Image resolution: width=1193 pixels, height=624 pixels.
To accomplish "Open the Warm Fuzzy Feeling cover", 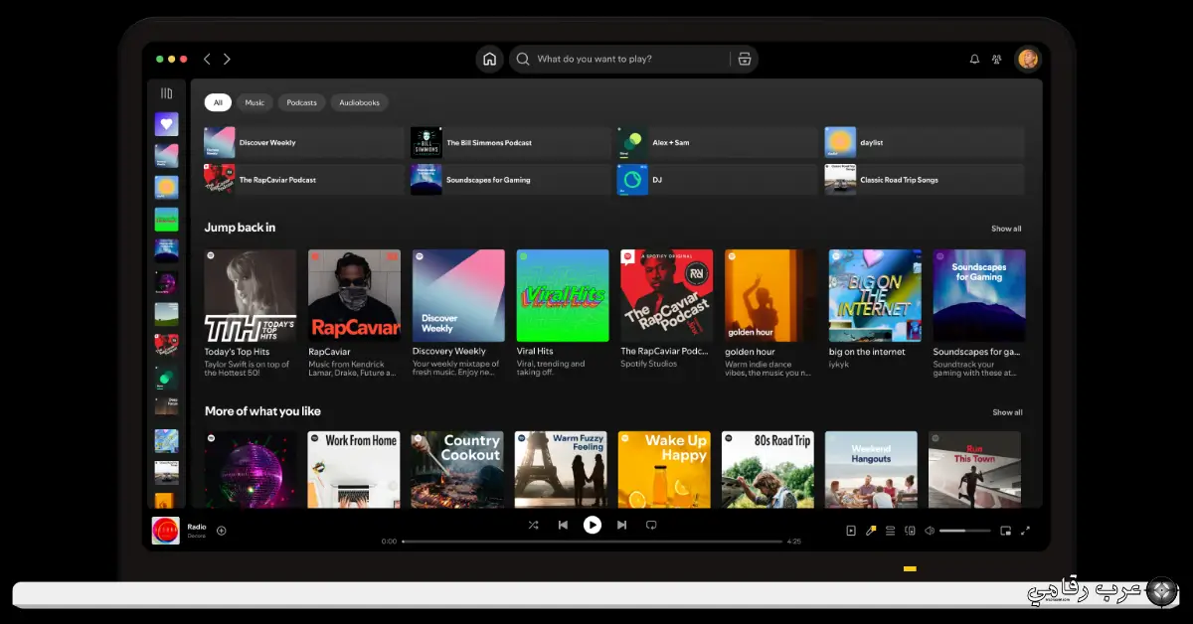I will pos(561,469).
